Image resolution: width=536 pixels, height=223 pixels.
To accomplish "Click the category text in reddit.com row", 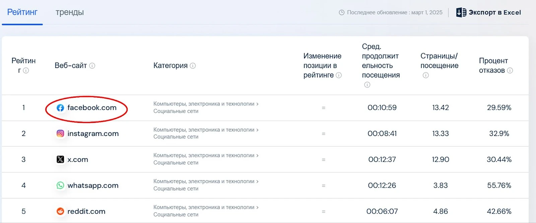I will click(206, 211).
